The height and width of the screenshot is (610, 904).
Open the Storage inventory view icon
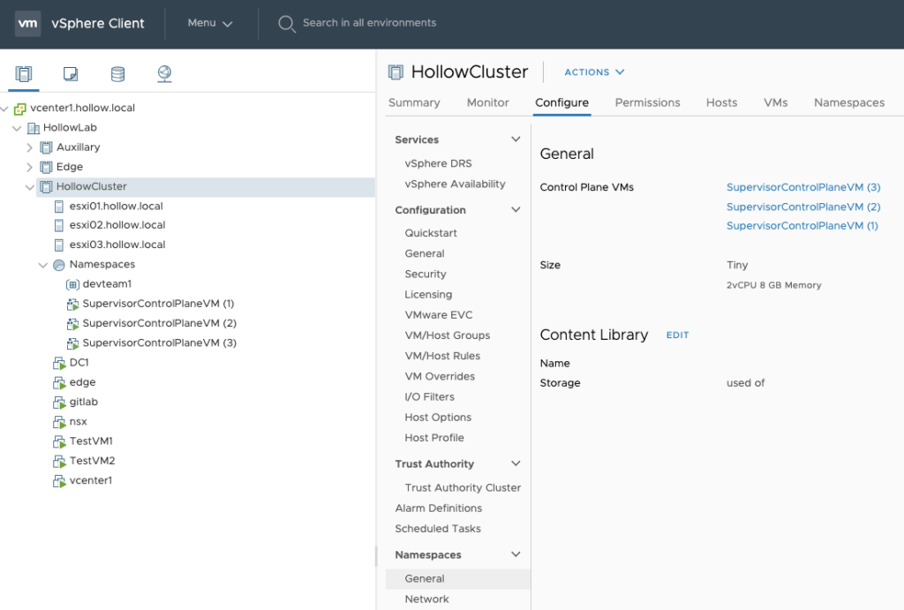pos(117,74)
